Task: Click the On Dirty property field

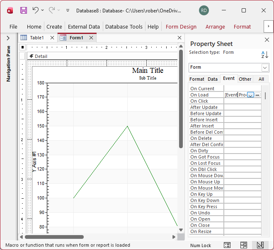Action: pos(242,151)
